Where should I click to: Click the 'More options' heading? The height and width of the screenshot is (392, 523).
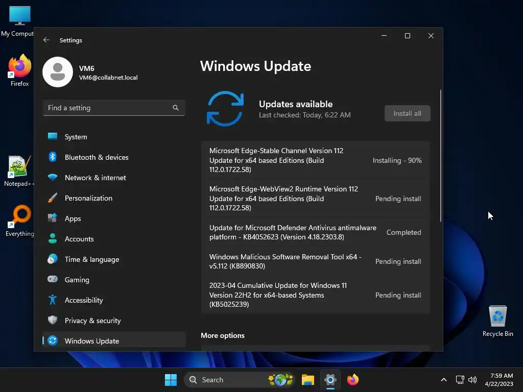[223, 335]
